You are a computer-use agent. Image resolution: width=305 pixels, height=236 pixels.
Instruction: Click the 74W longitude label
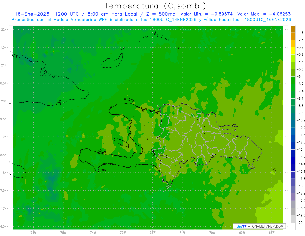pyautogui.click(x=93, y=233)
